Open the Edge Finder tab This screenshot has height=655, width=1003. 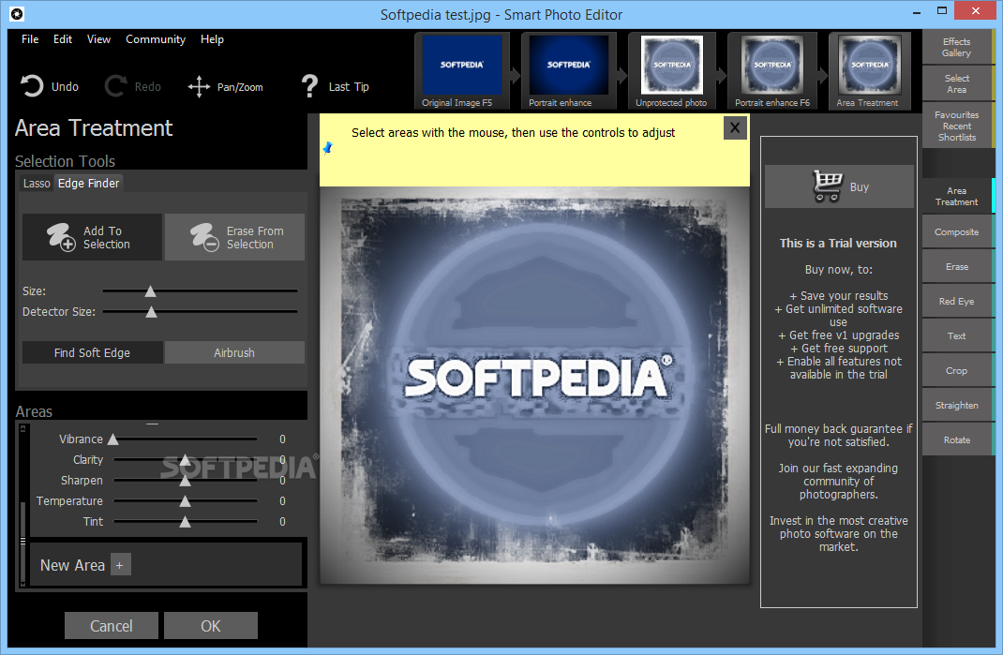(88, 184)
